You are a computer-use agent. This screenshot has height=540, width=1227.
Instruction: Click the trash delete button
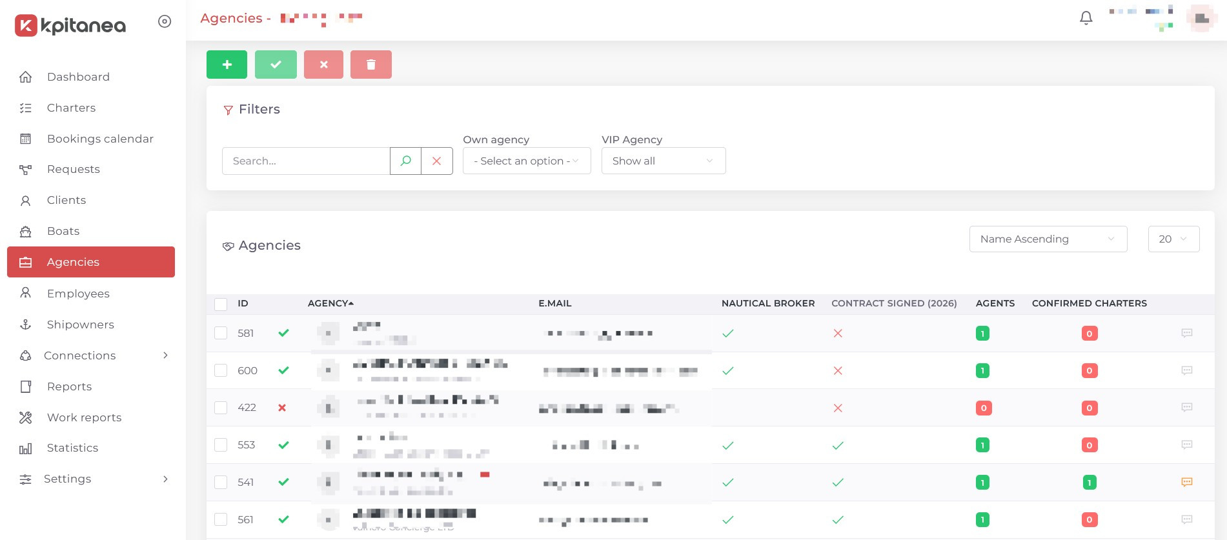(371, 65)
